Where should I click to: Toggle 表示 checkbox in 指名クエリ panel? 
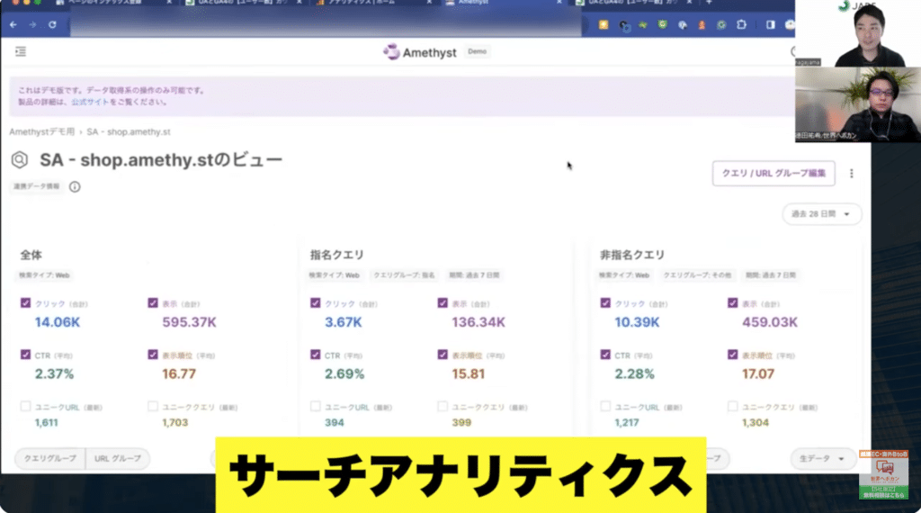(x=443, y=303)
